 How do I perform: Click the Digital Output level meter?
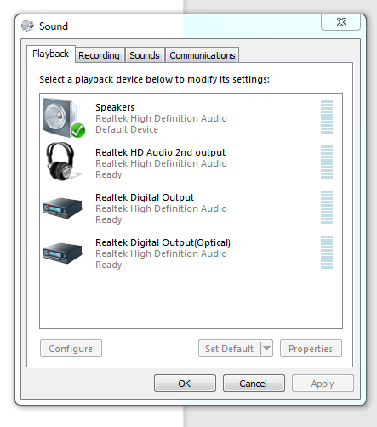[x=327, y=207]
